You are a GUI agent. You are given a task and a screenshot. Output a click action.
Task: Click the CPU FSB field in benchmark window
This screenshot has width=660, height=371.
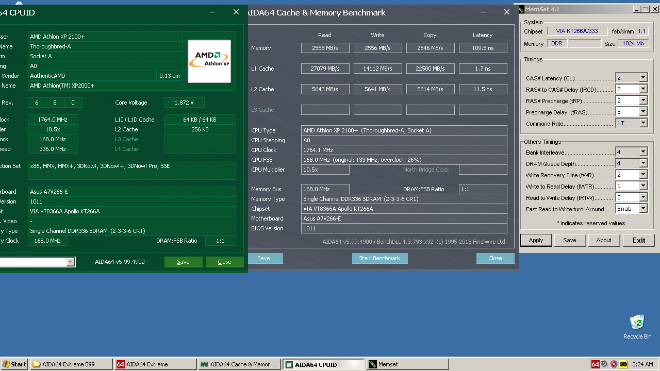click(404, 160)
